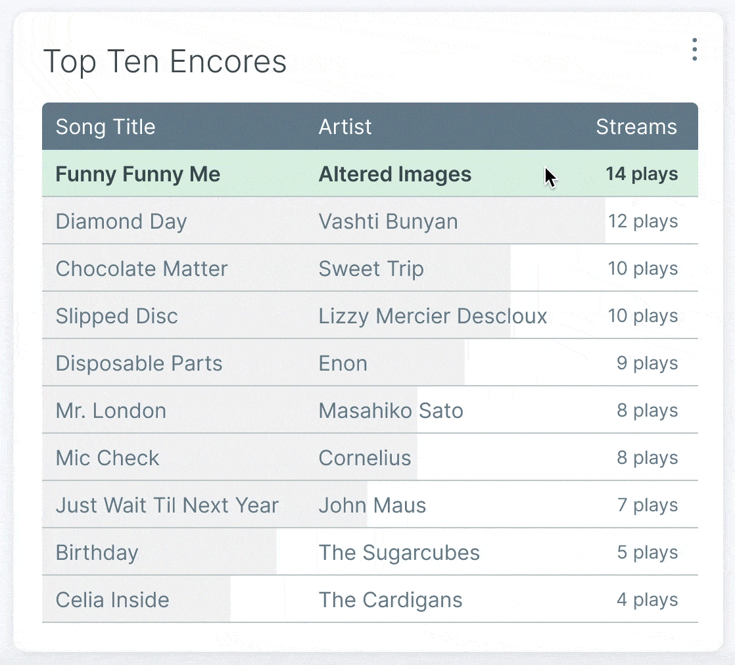The width and height of the screenshot is (735, 665).
Task: Click artist name The Sugarcubes
Action: click(x=399, y=553)
